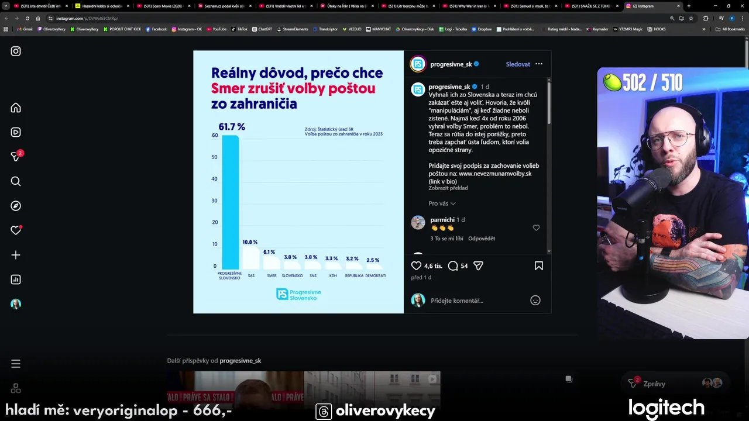The width and height of the screenshot is (749, 421).
Task: Click Zobrazit překlad under the caption
Action: tap(448, 188)
